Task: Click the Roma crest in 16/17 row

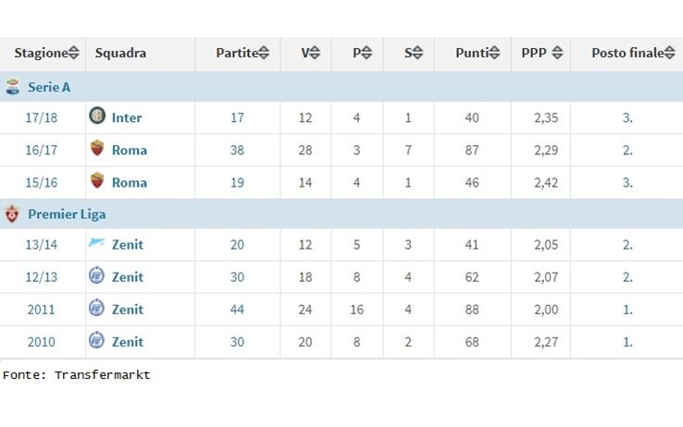Action: pos(97,148)
